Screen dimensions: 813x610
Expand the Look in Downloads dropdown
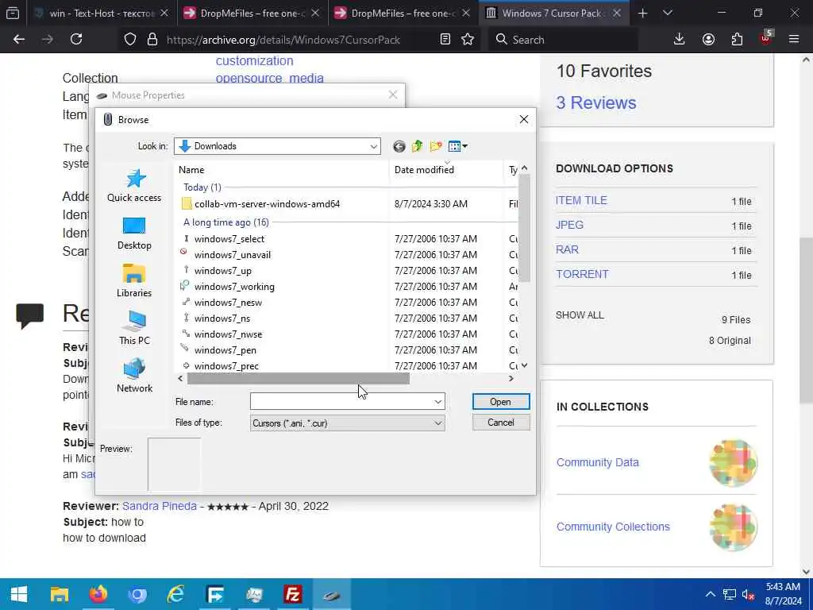pyautogui.click(x=373, y=146)
